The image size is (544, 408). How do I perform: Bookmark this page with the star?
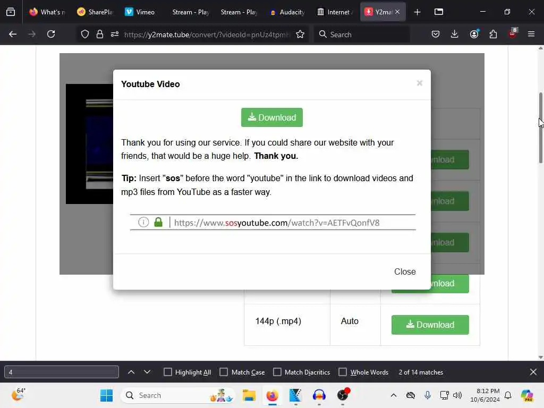tap(300, 34)
